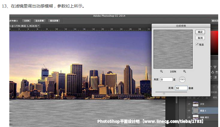
Task: Click the angle dial in Motion Blur dialog
Action: coord(182,79)
